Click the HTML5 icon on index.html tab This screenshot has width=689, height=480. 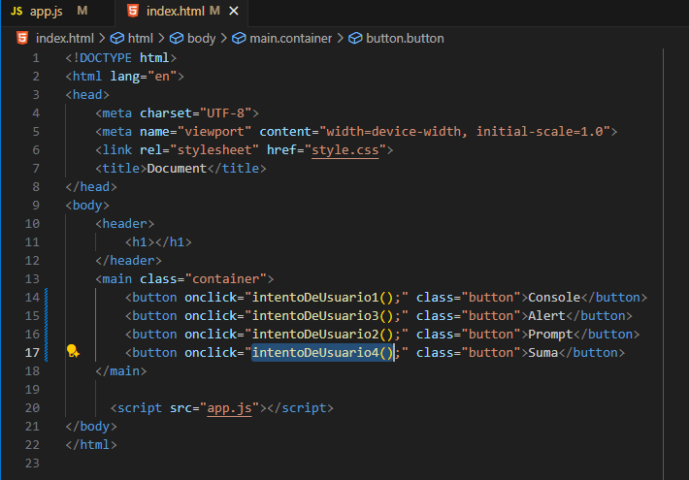click(x=132, y=11)
